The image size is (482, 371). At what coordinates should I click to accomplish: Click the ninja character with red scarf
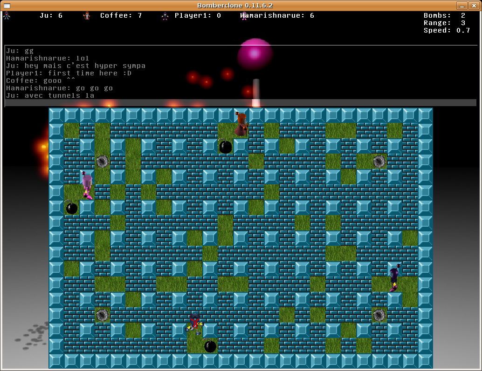tap(194, 324)
